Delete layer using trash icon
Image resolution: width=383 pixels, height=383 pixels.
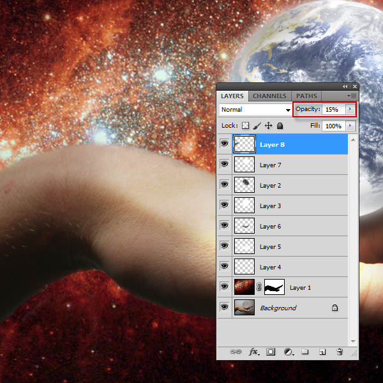point(340,352)
